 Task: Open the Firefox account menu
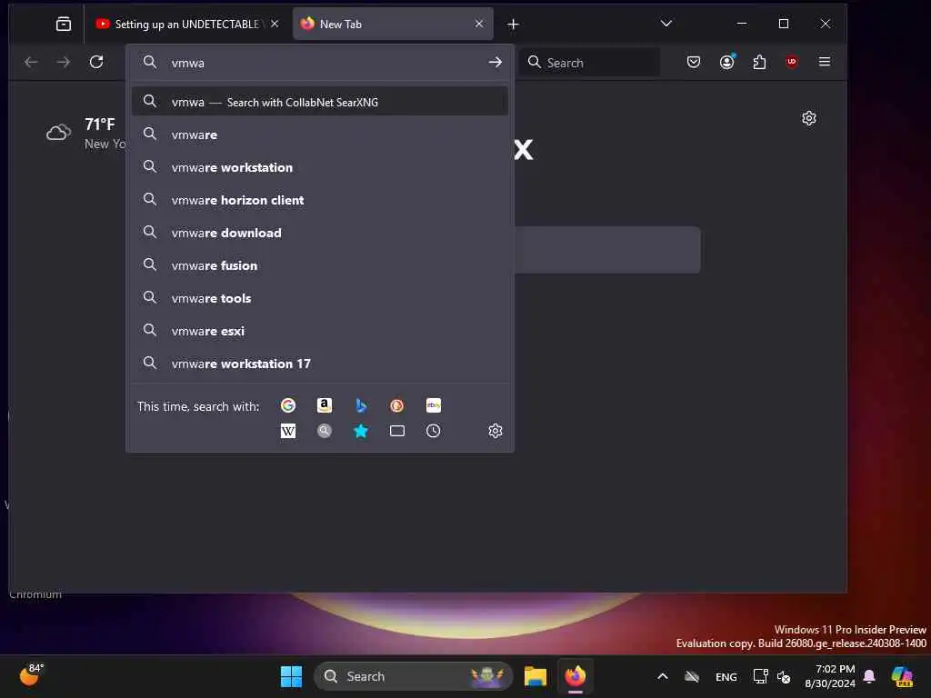726,62
